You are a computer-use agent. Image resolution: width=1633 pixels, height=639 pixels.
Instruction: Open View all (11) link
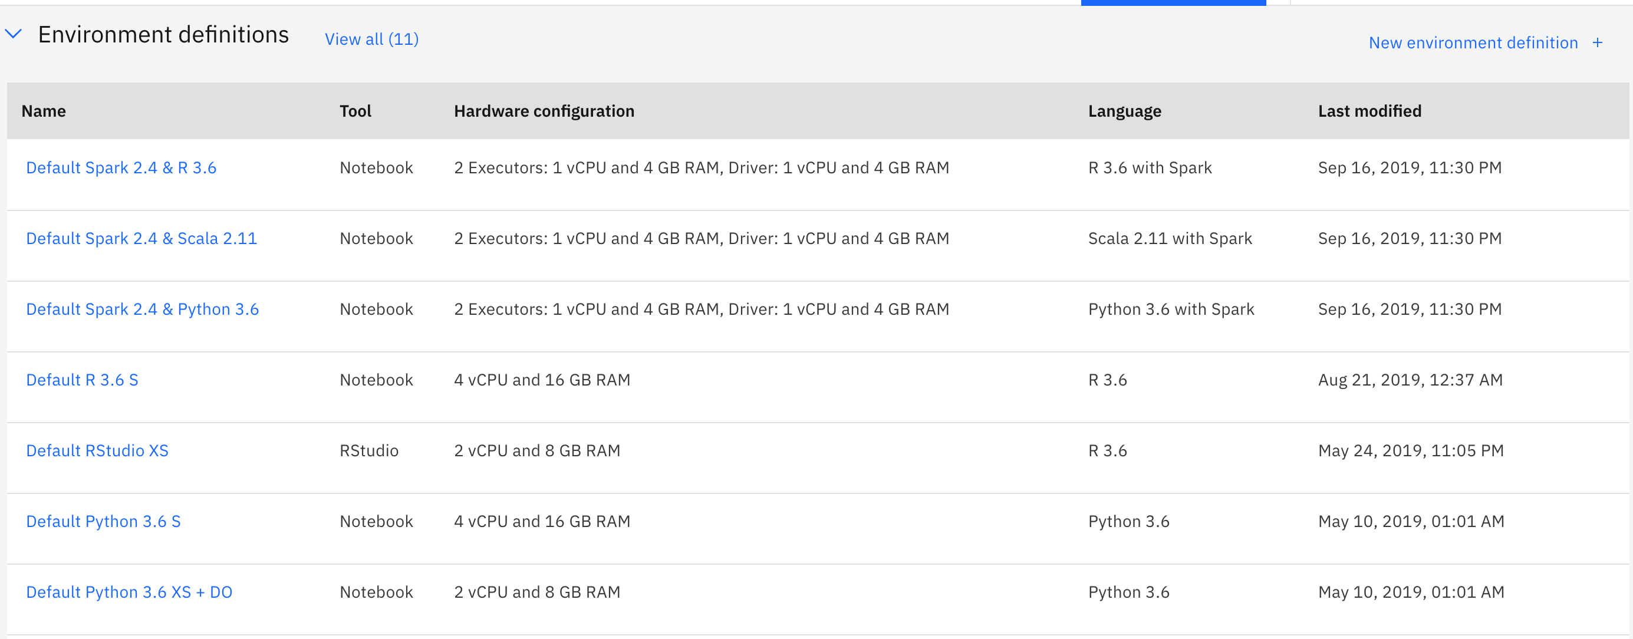(x=371, y=39)
